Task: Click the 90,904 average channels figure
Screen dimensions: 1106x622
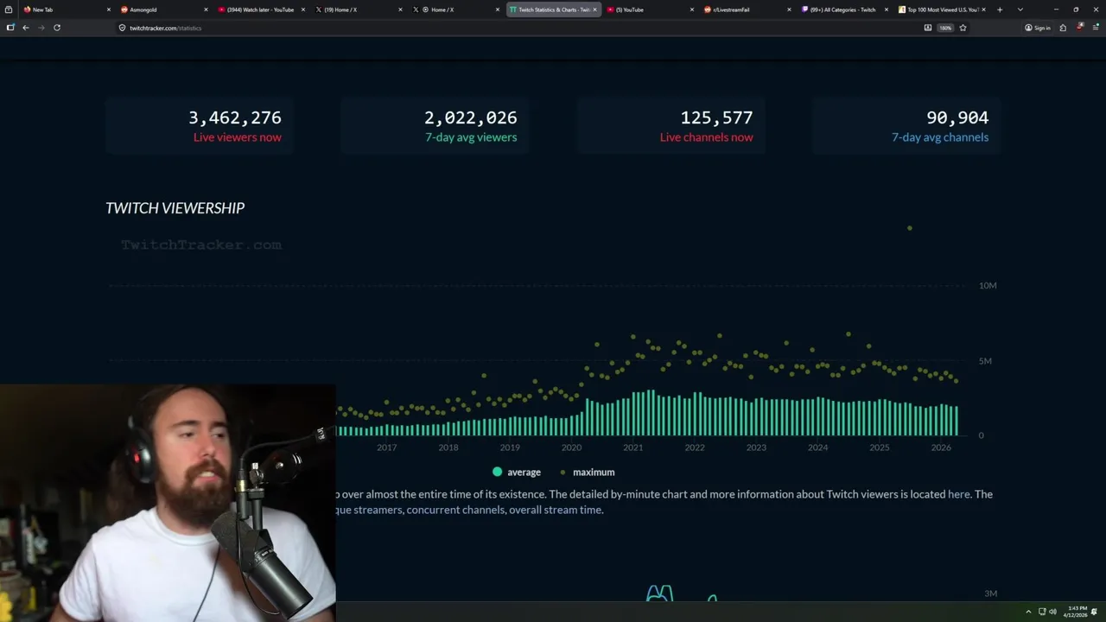Action: pos(957,117)
